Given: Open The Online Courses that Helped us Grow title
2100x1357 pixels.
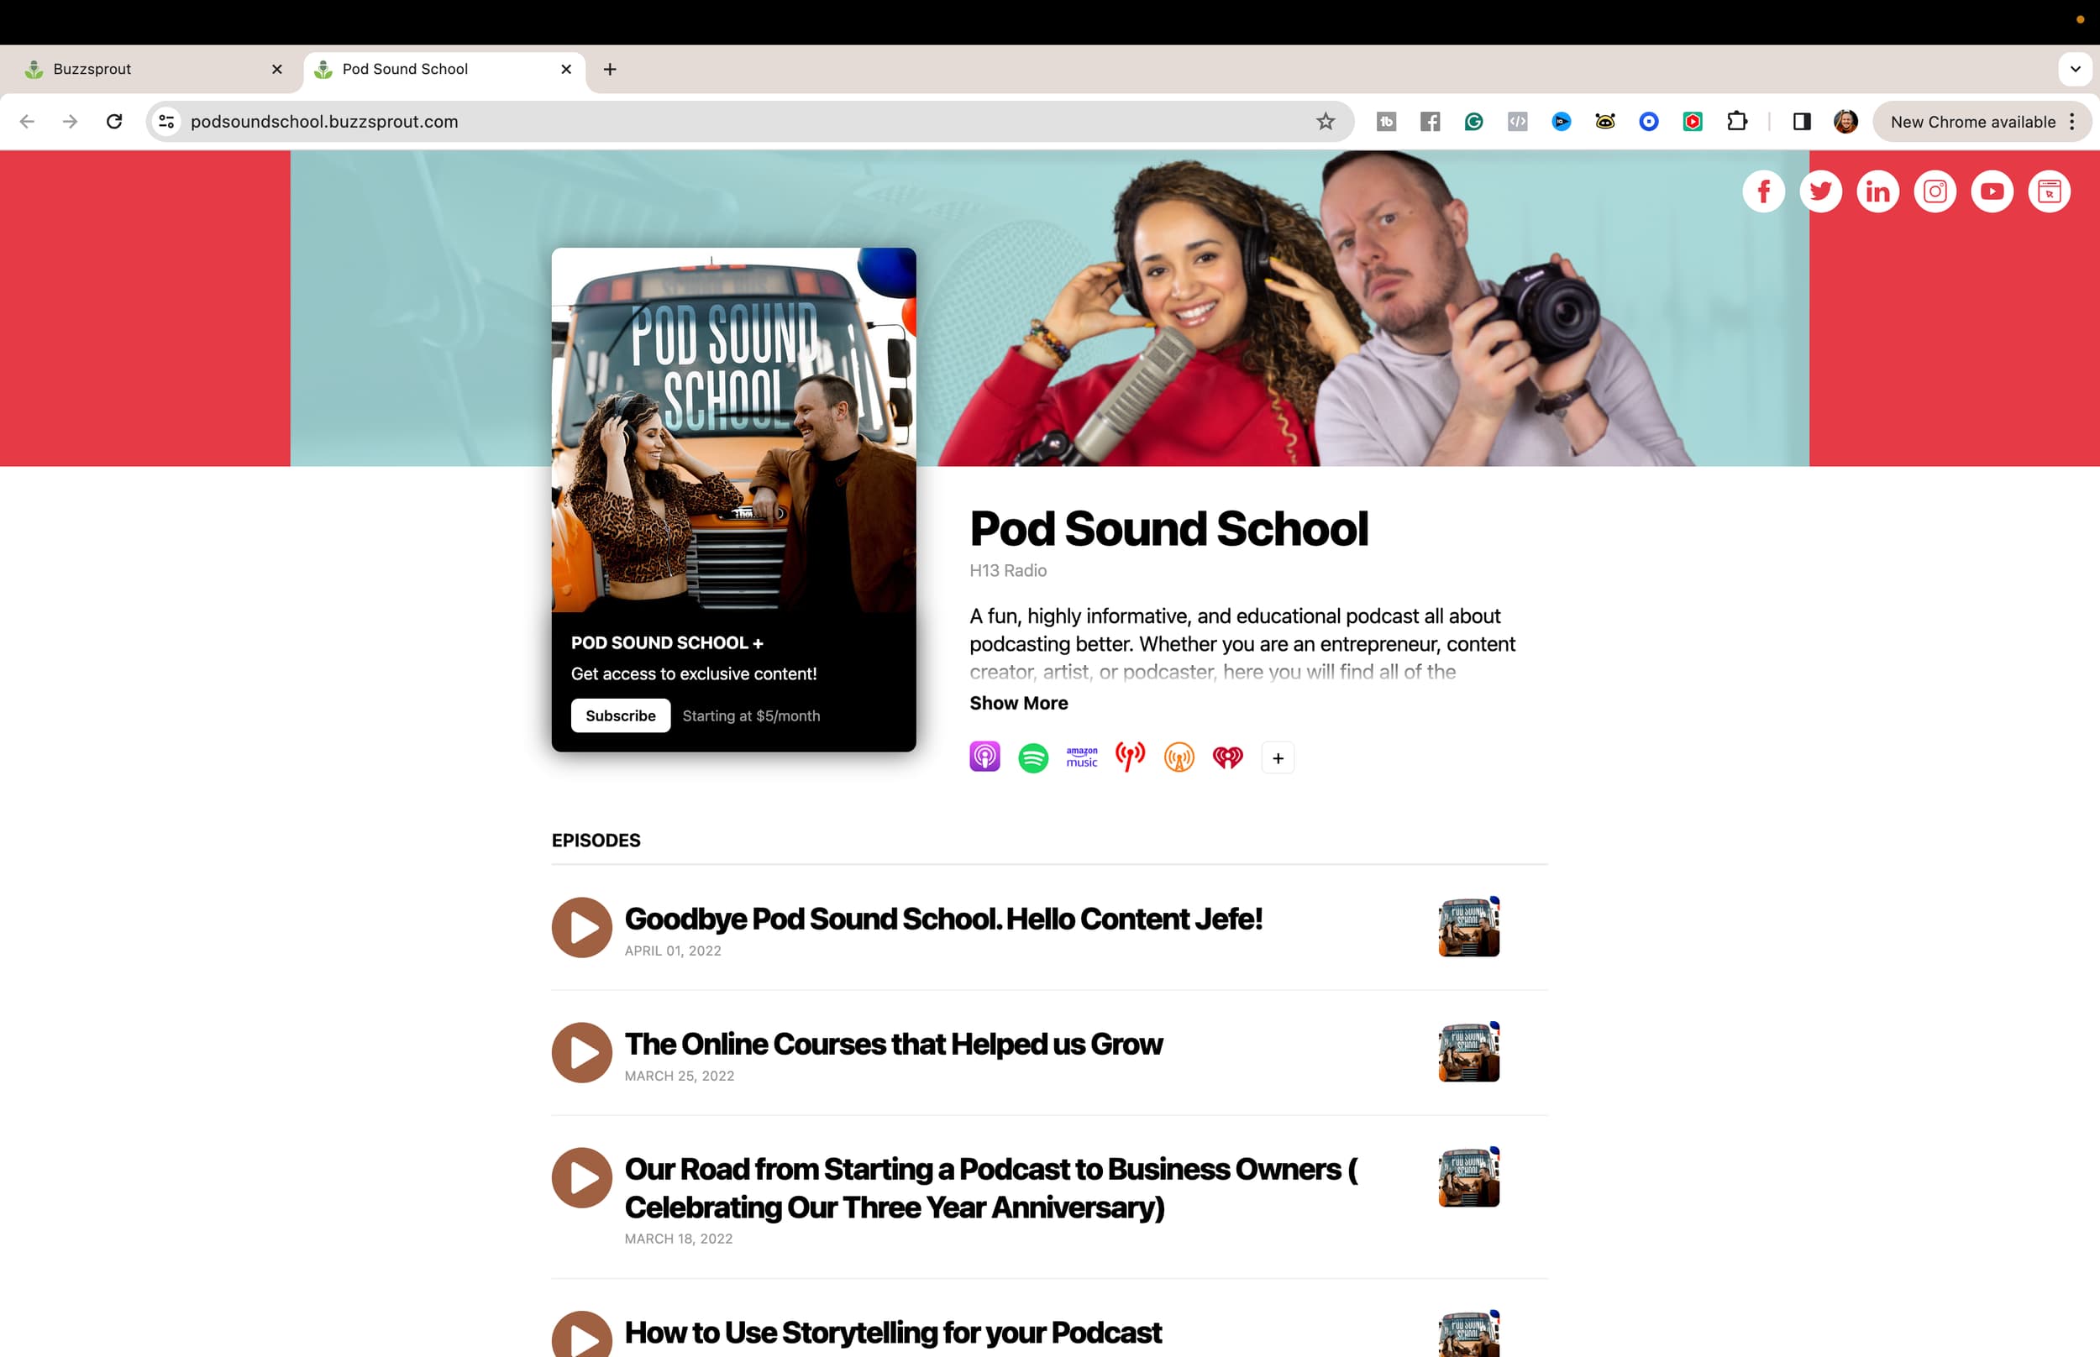Looking at the screenshot, I should point(894,1044).
